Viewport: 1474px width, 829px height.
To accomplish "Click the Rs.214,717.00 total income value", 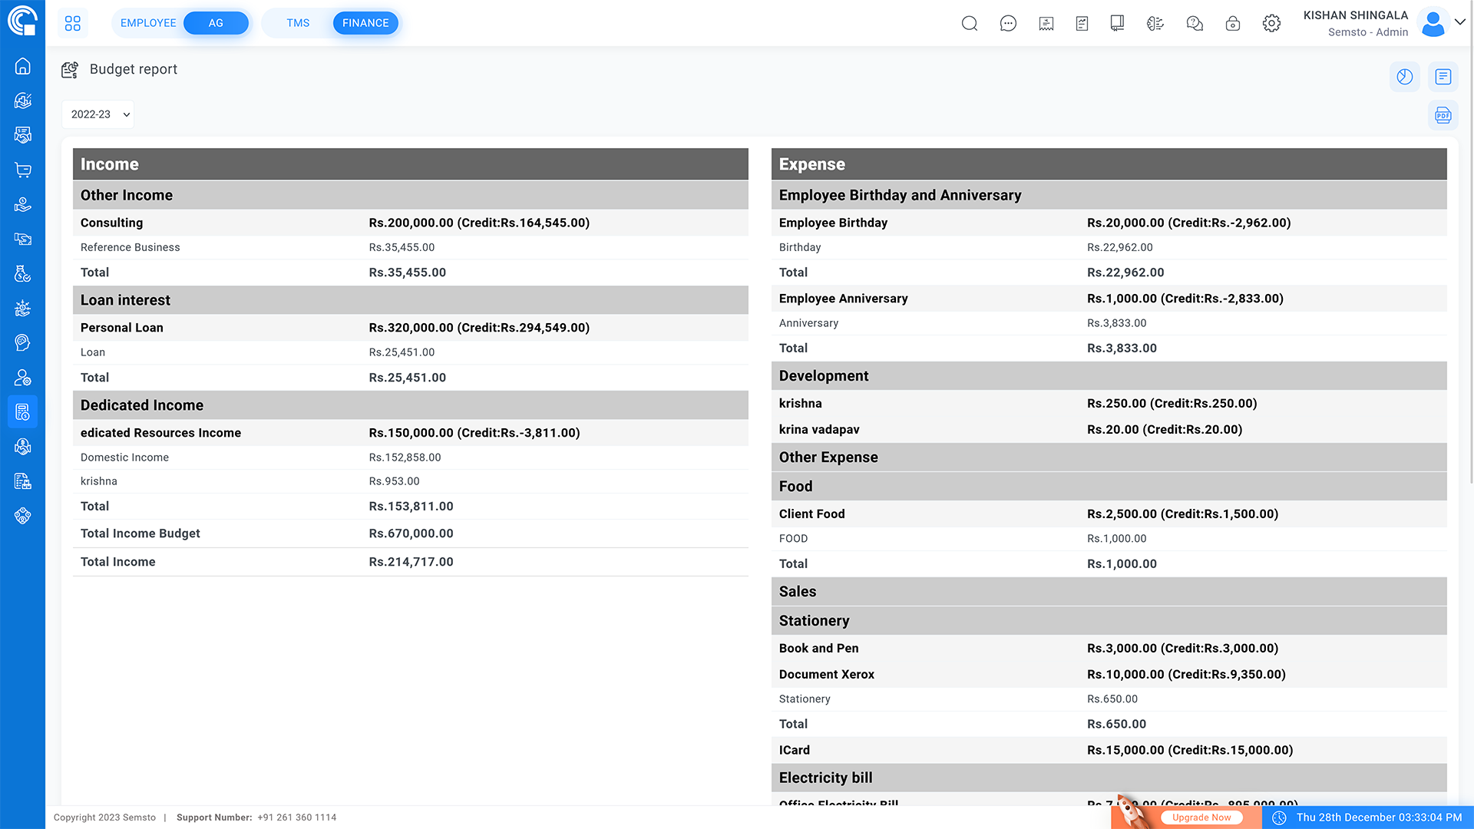I will pos(411,562).
